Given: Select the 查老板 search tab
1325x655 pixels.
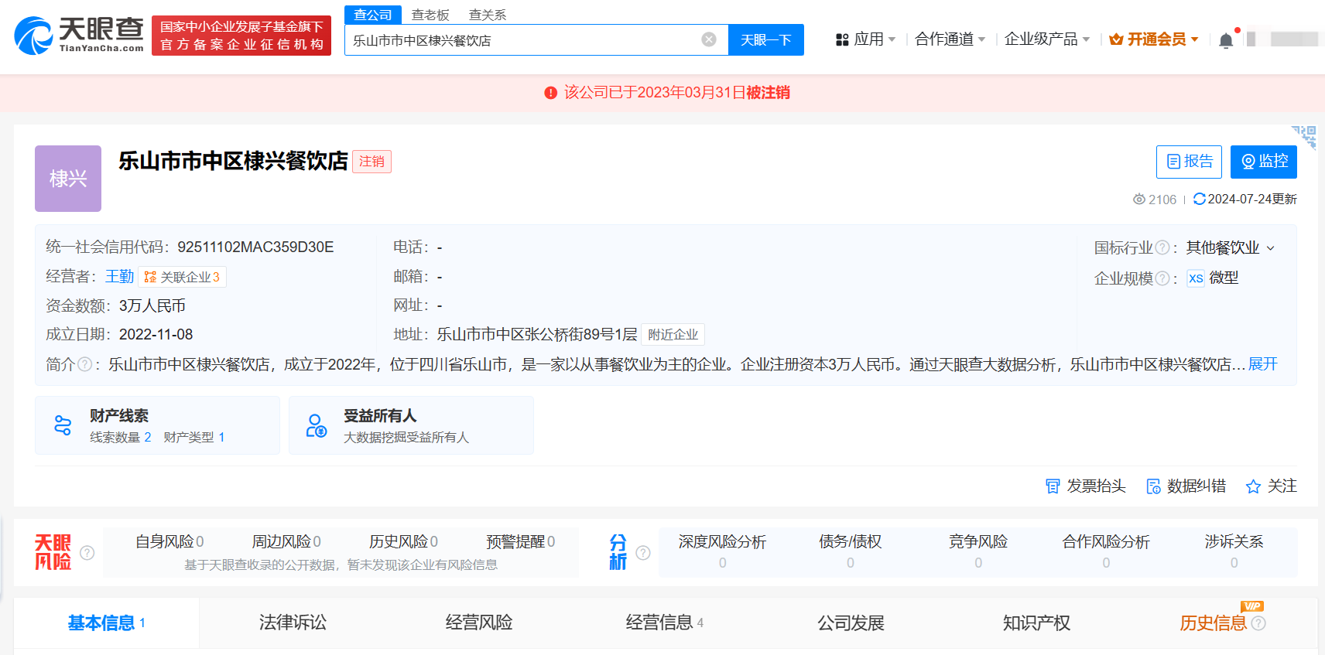Looking at the screenshot, I should 430,15.
